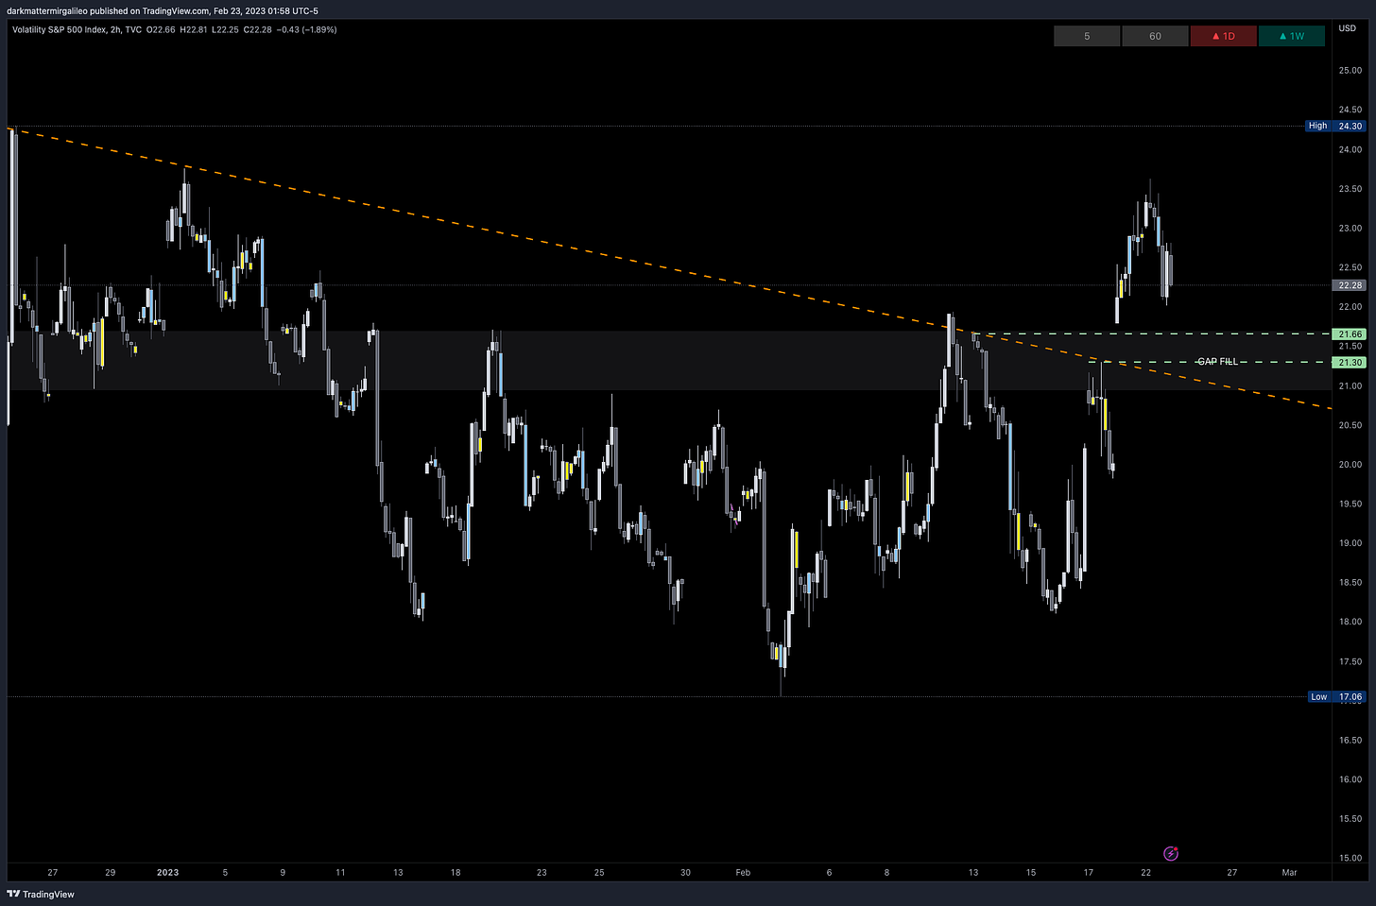Open the USD currency selector
The width and height of the screenshot is (1376, 906).
coord(1347,28)
